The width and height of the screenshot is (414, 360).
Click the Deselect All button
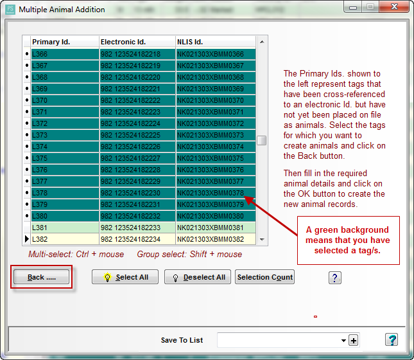198,277
